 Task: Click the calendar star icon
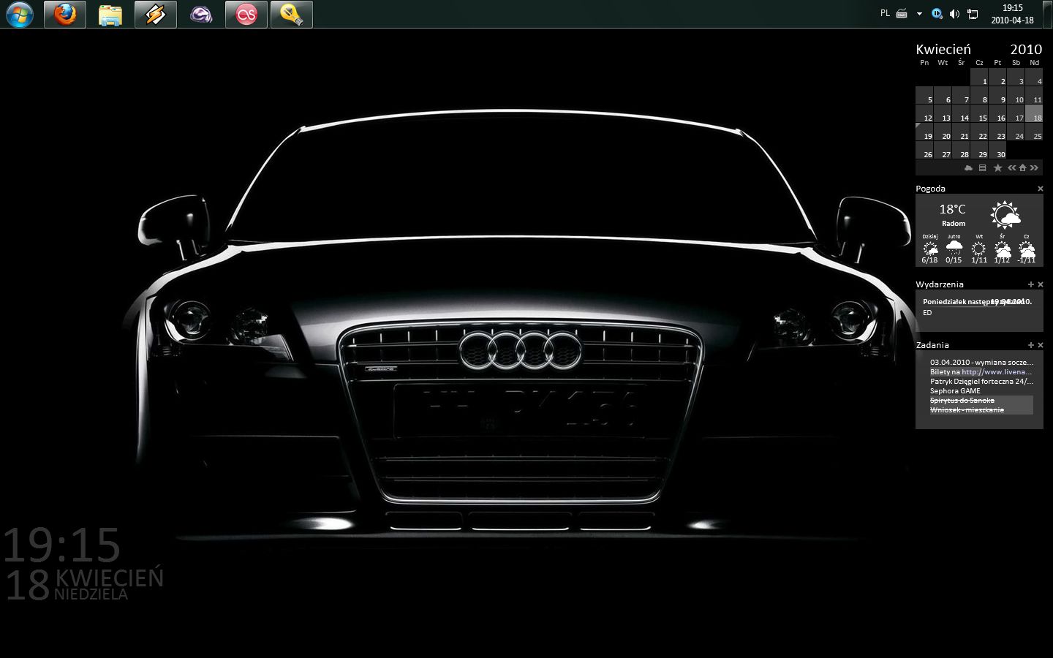997,168
